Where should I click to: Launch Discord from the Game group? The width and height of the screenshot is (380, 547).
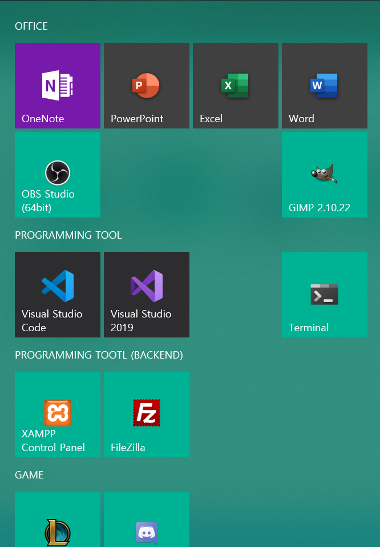147,520
